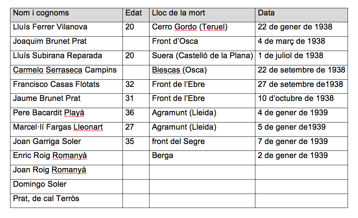Click the empty age cell for Joaquim Brunet Prat
The height and width of the screenshot is (218, 358).
click(x=136, y=43)
